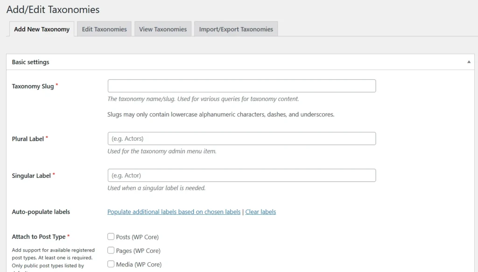
Task: Enable the Pages (WP Core) checkbox
Action: (111, 251)
